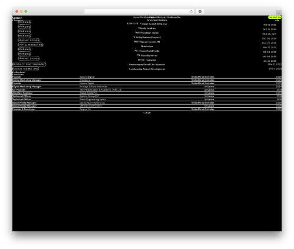Click the NOV date in the Matrix Gym row
This screenshot has height=249, width=294.
[269, 48]
